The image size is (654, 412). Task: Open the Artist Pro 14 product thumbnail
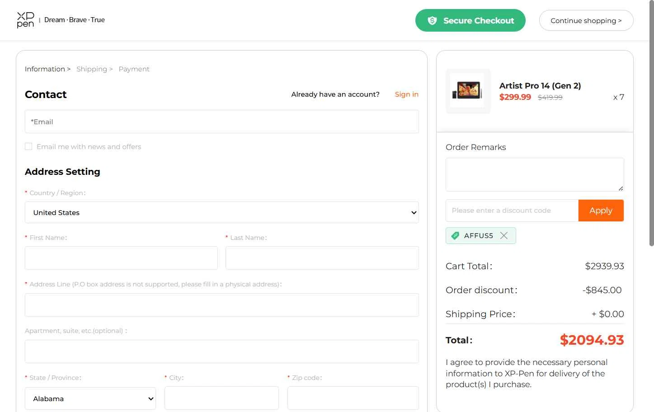click(x=468, y=91)
